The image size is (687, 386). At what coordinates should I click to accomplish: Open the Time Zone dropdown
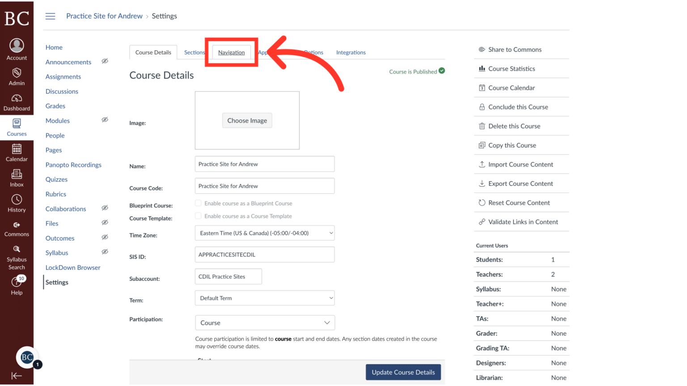coord(264,233)
